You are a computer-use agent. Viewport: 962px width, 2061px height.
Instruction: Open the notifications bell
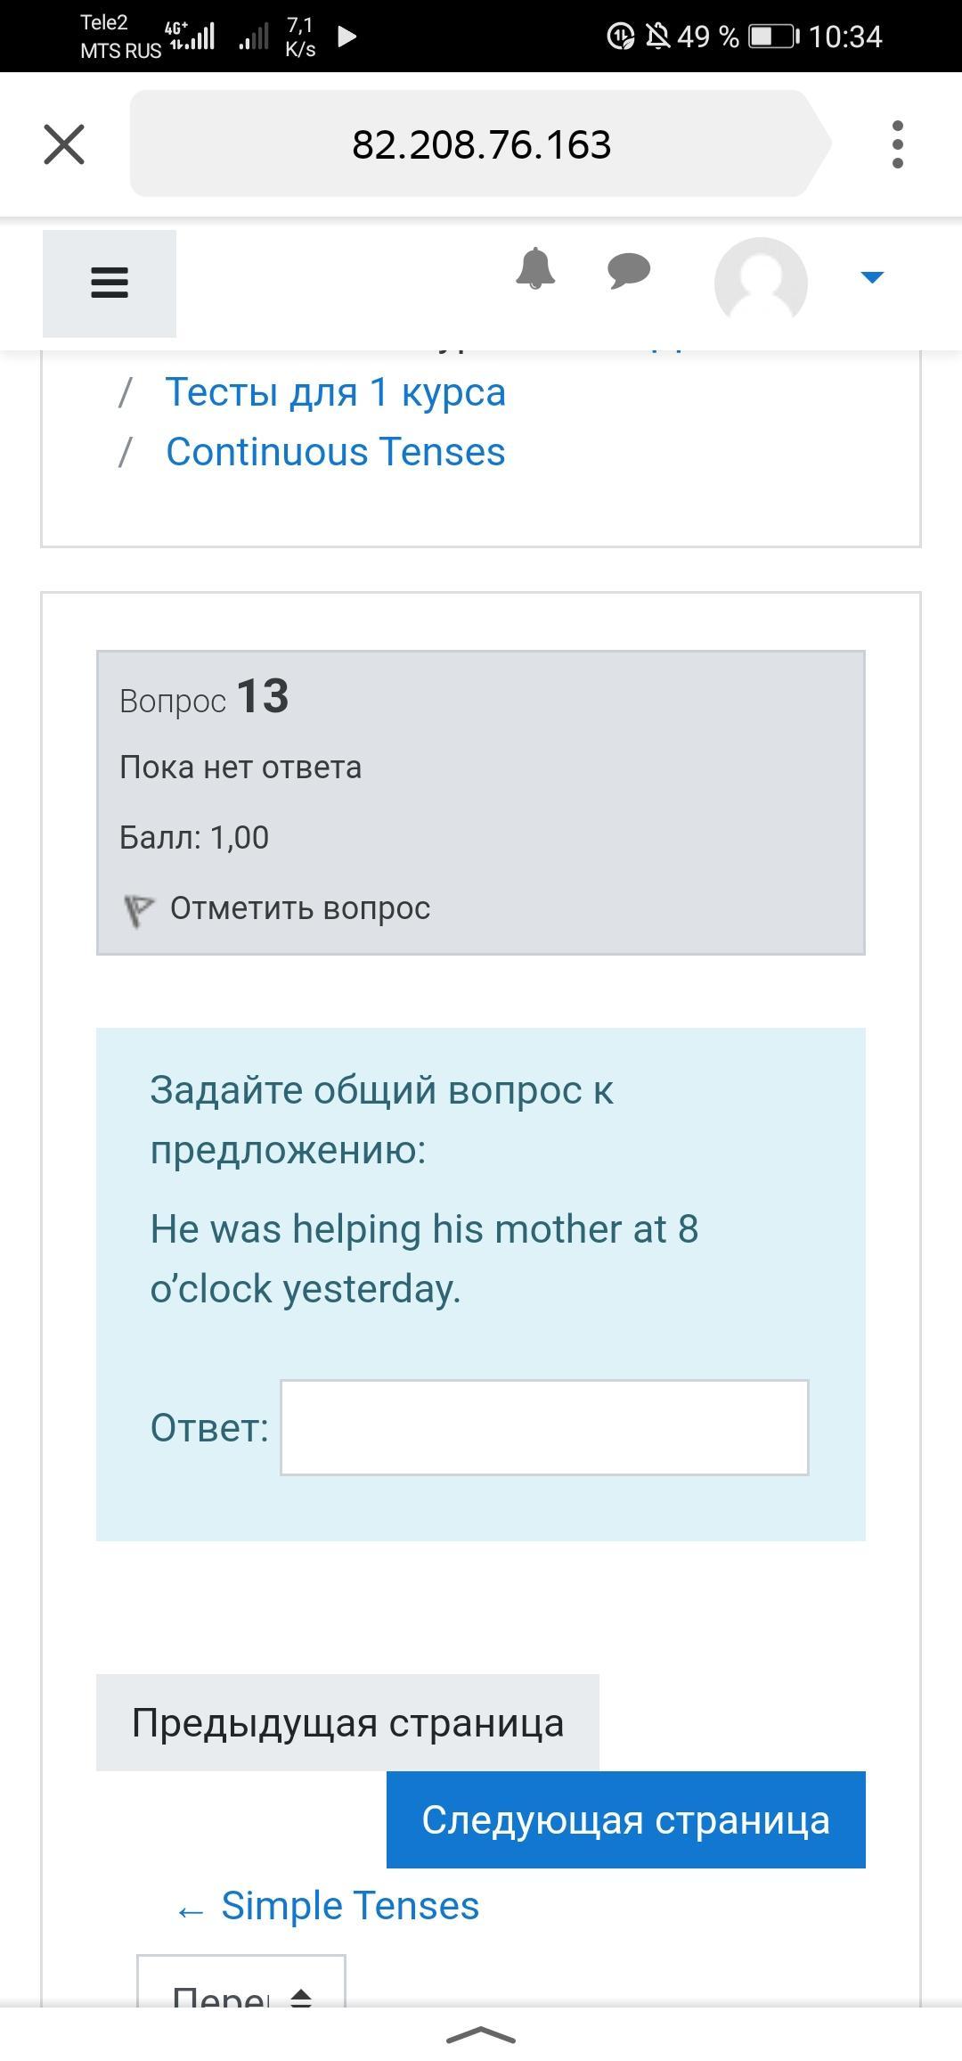(x=535, y=268)
